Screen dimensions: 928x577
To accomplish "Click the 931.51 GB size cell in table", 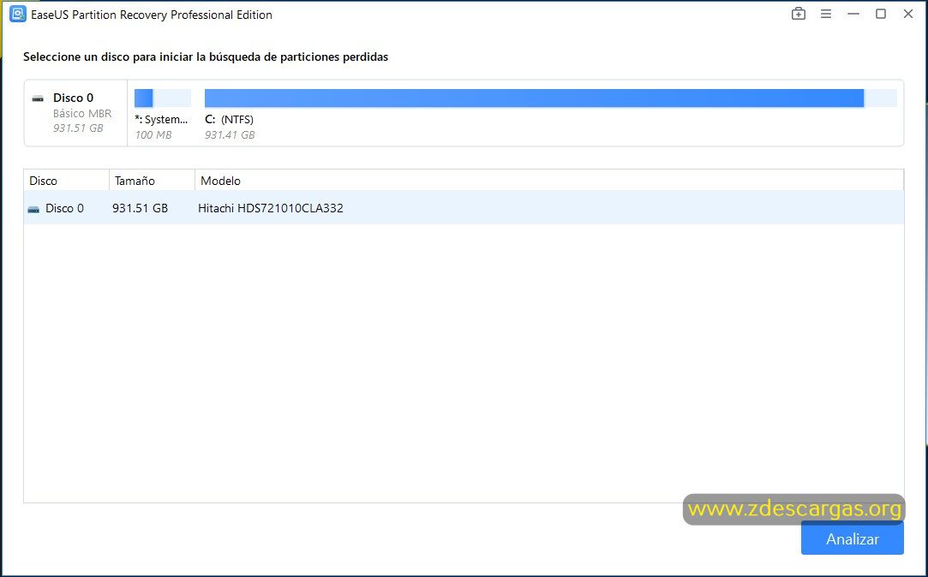I will 140,208.
